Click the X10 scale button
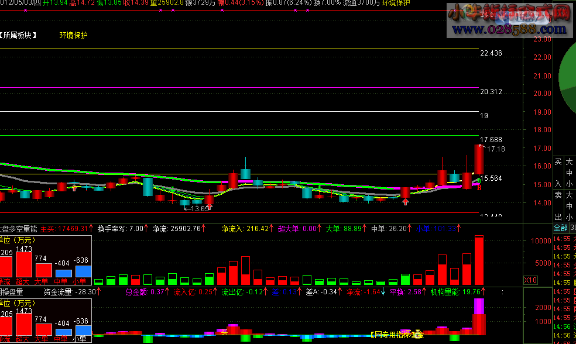 530,280
